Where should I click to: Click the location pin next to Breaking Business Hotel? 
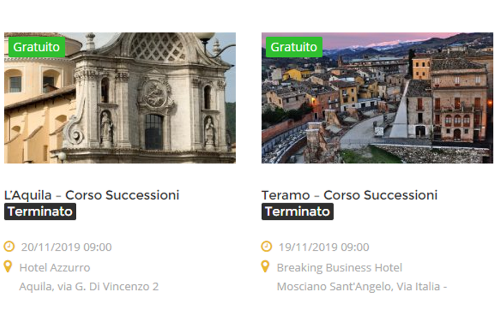[x=265, y=266]
